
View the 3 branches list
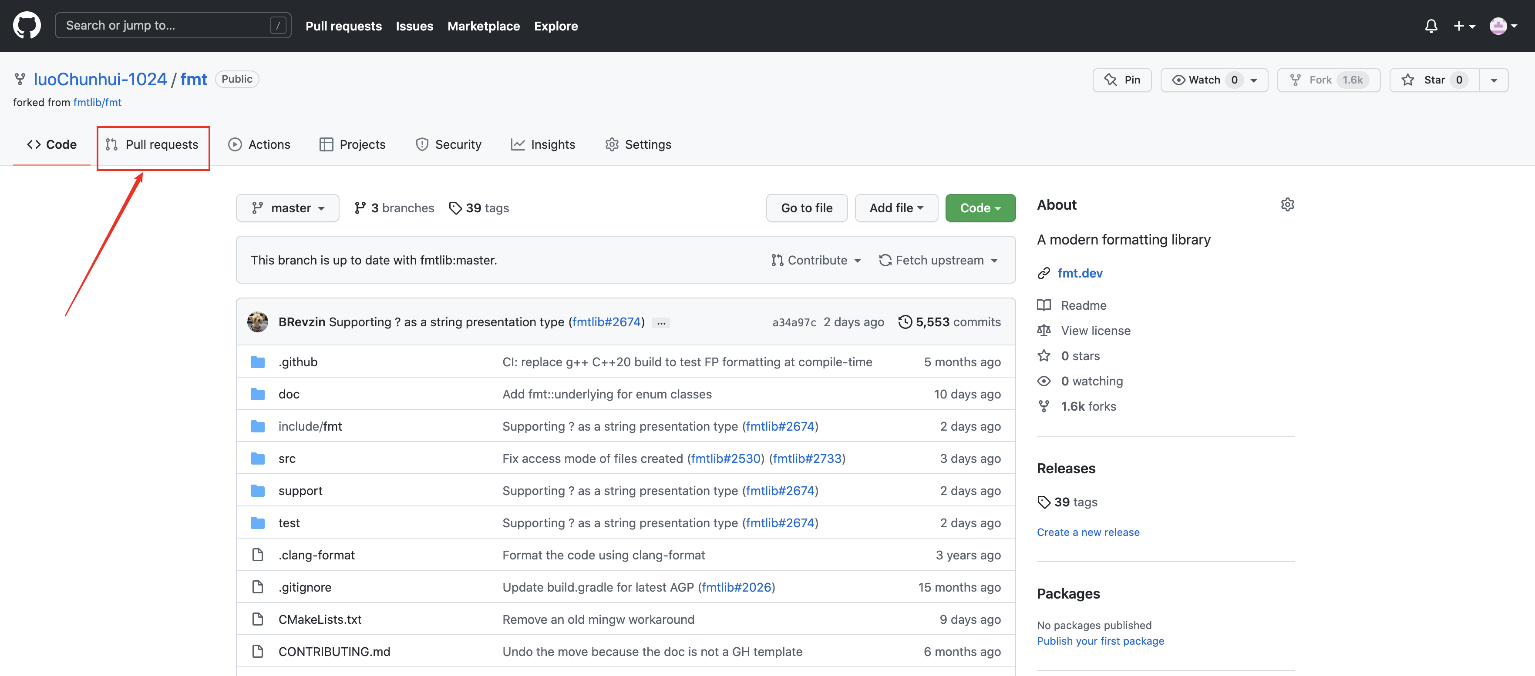[394, 208]
